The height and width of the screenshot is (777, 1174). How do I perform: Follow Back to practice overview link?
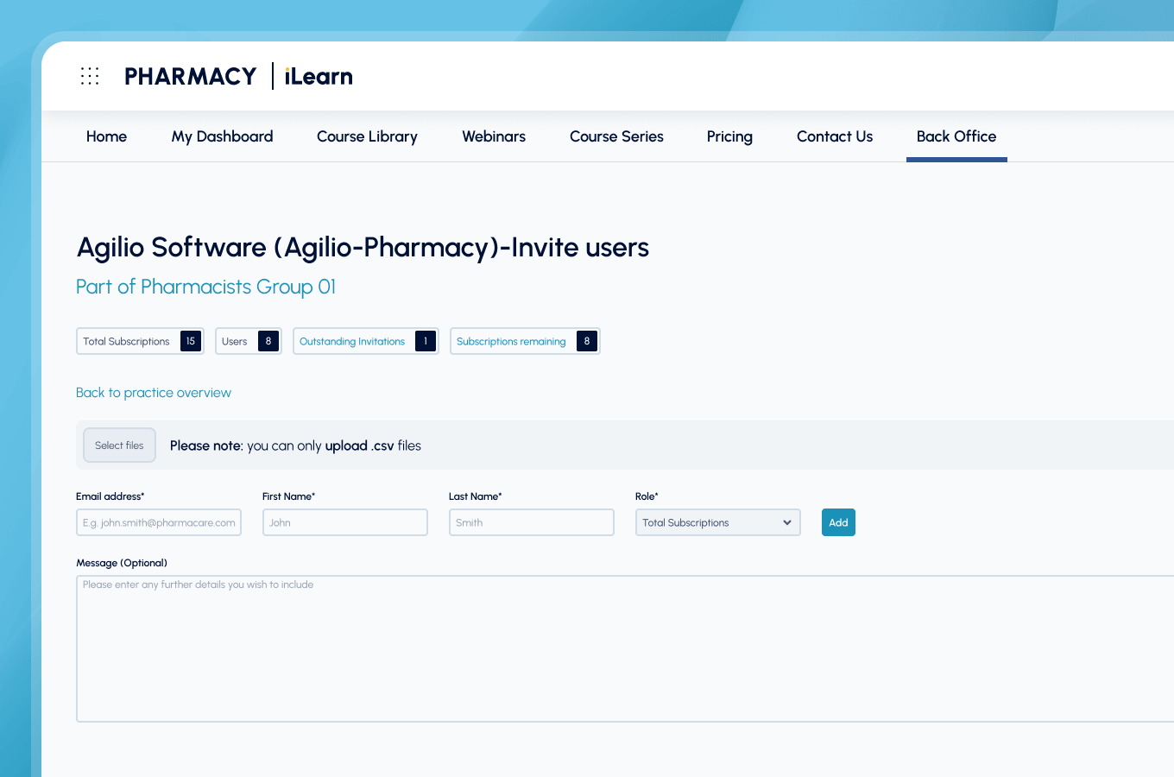point(154,393)
